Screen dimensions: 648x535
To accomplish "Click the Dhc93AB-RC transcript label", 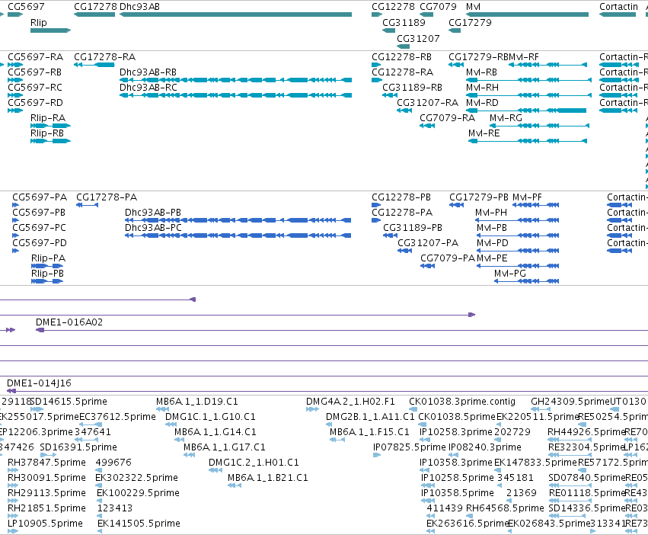I will point(148,88).
